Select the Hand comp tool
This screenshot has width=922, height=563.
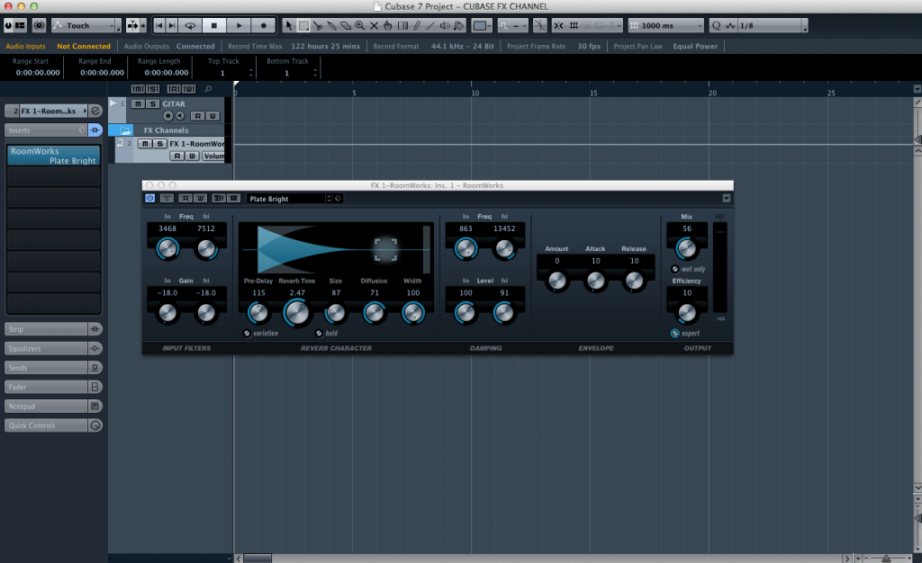[388, 26]
